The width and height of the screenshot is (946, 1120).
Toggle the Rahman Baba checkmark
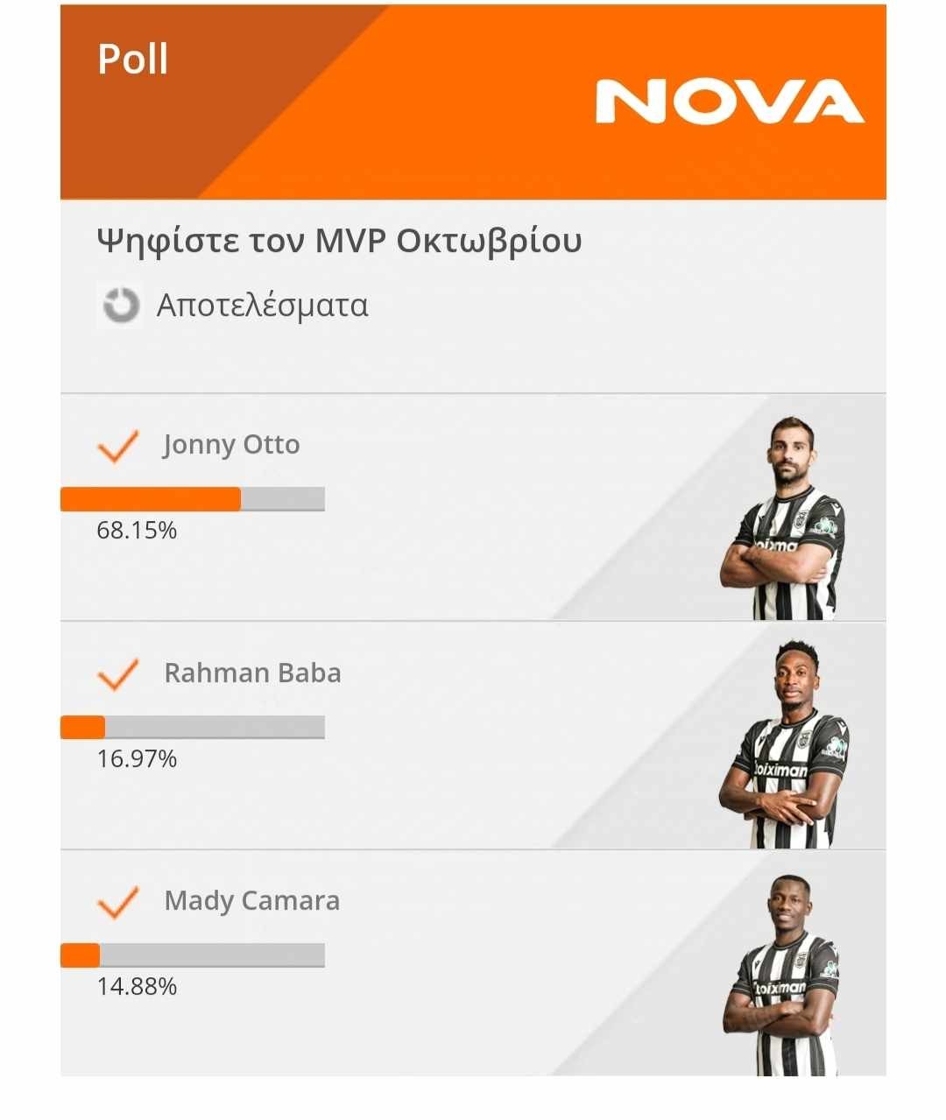pyautogui.click(x=117, y=674)
